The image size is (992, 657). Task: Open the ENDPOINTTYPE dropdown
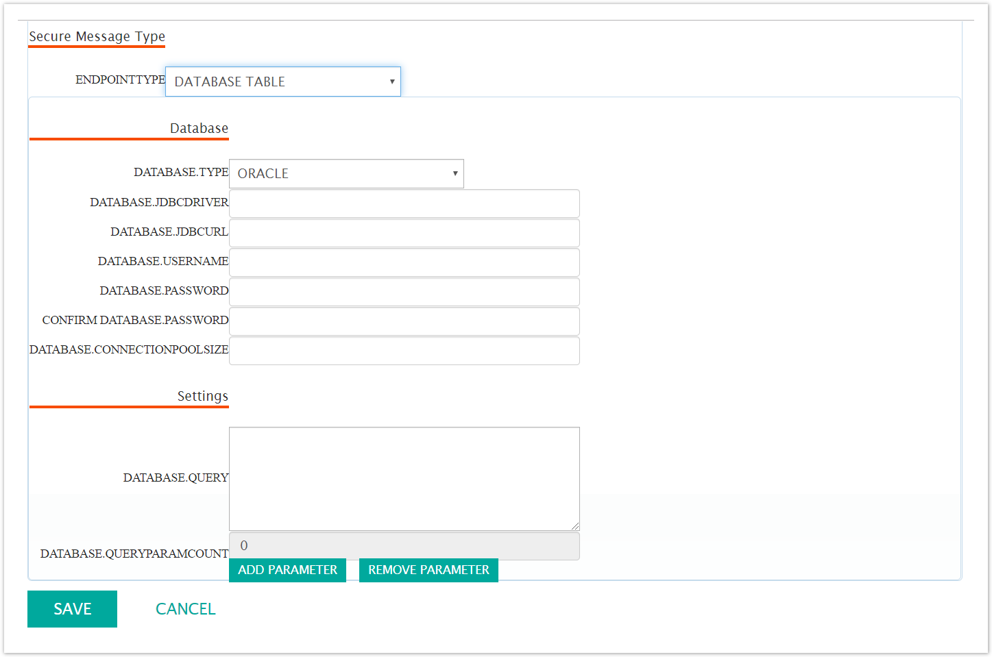[282, 81]
